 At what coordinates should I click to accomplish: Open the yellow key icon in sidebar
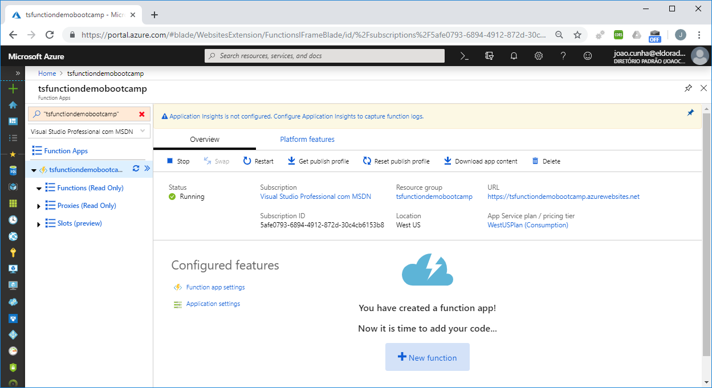click(x=13, y=252)
